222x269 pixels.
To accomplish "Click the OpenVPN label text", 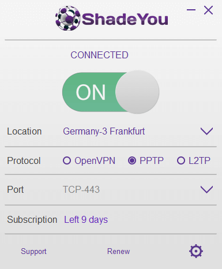I will 95,160.
